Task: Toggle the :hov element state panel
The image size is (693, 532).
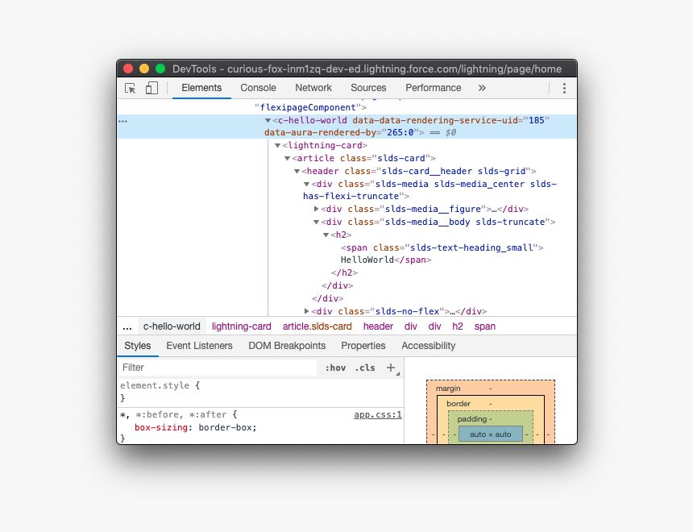Action: point(335,368)
